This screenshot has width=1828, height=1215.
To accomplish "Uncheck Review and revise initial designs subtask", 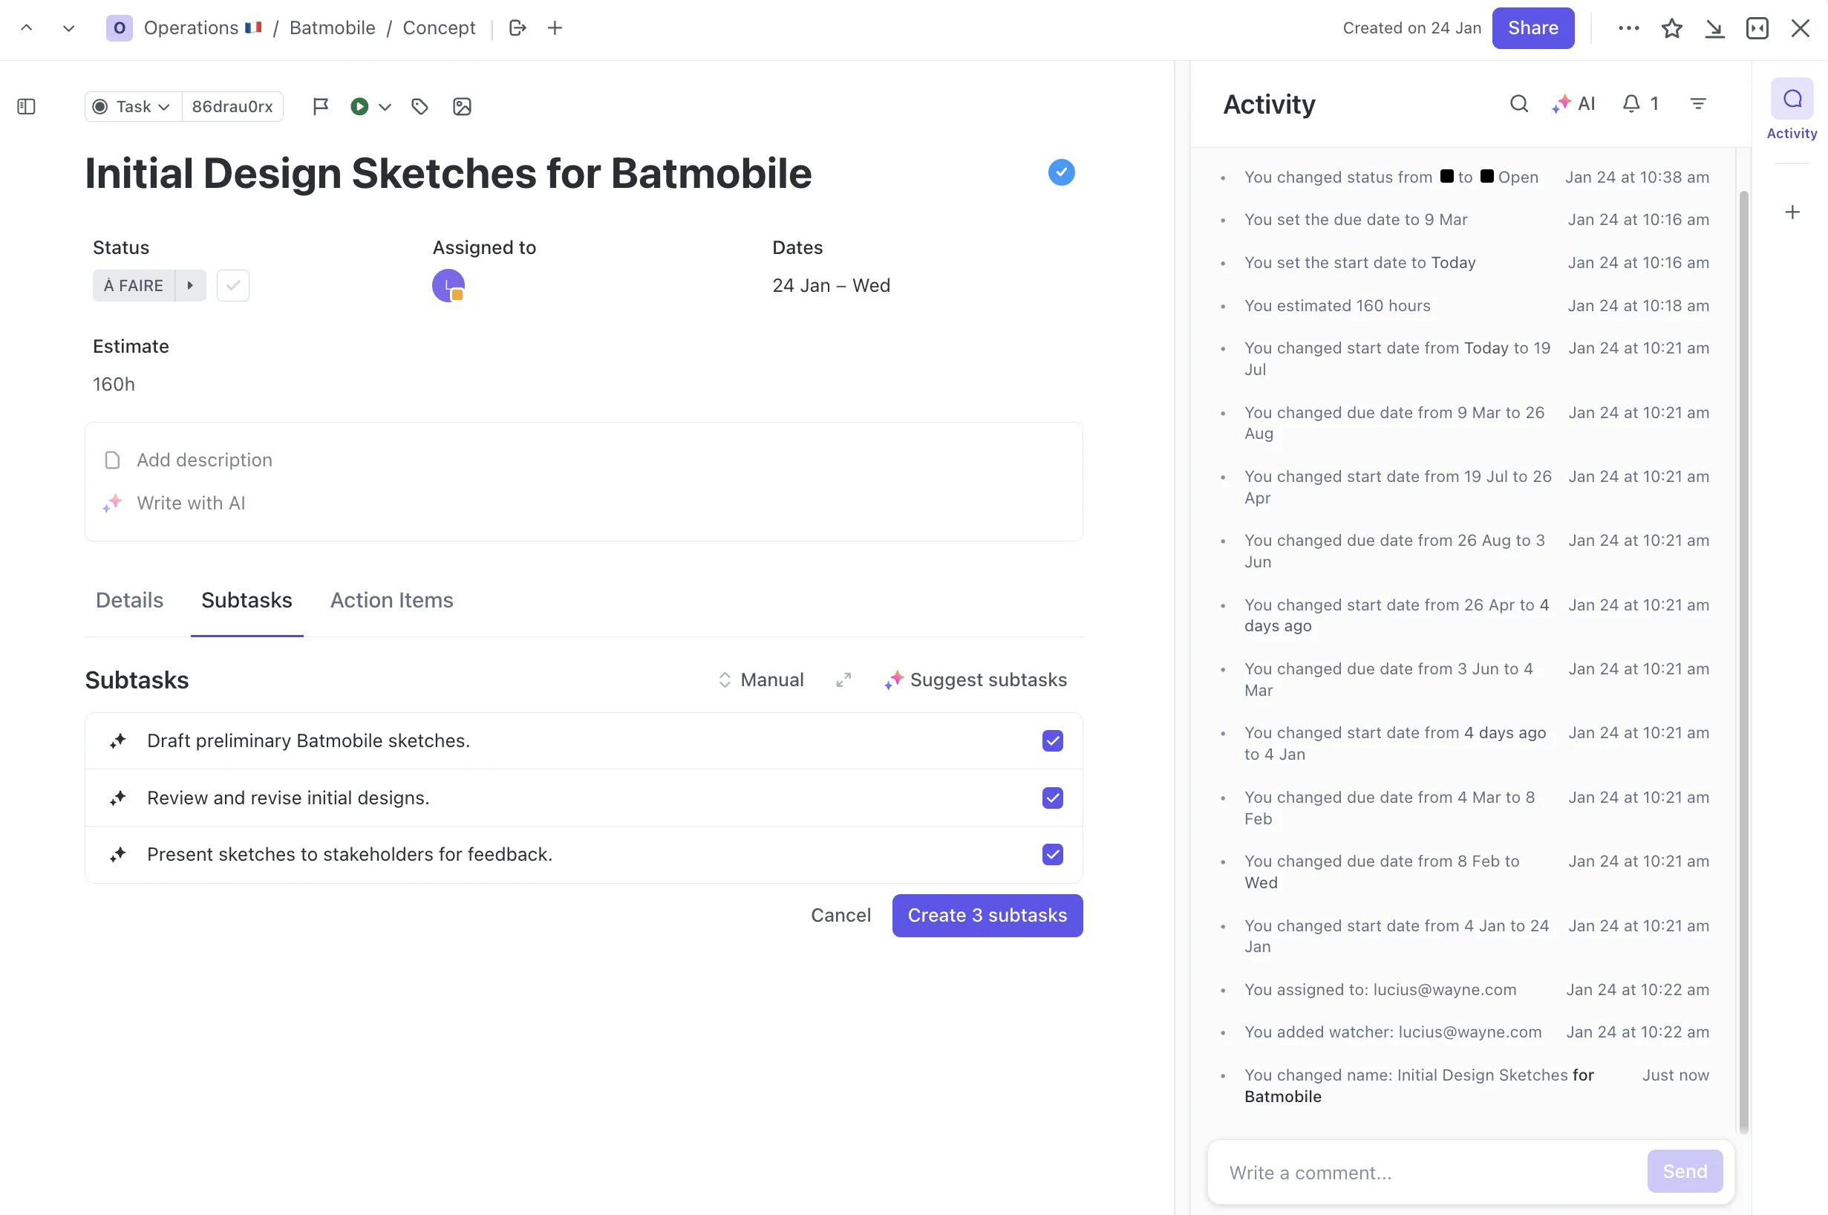I will tap(1052, 798).
